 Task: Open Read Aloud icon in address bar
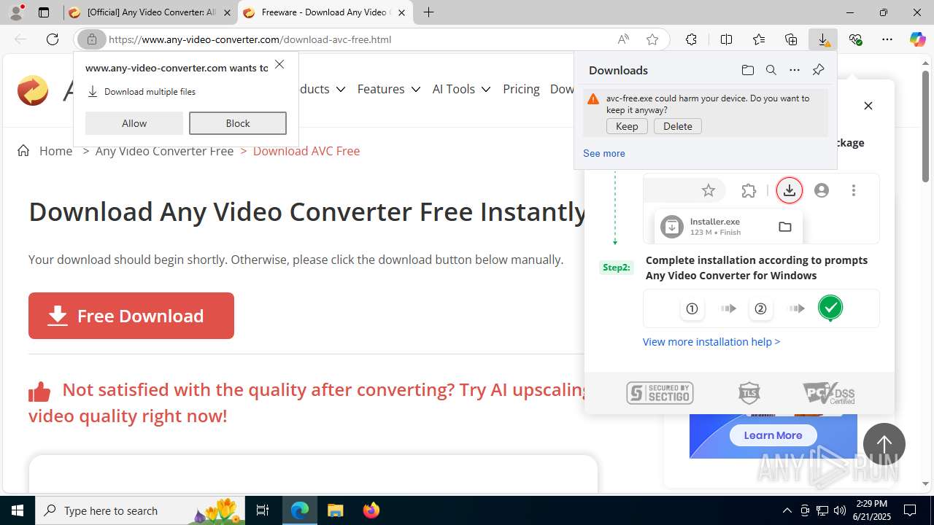click(623, 39)
